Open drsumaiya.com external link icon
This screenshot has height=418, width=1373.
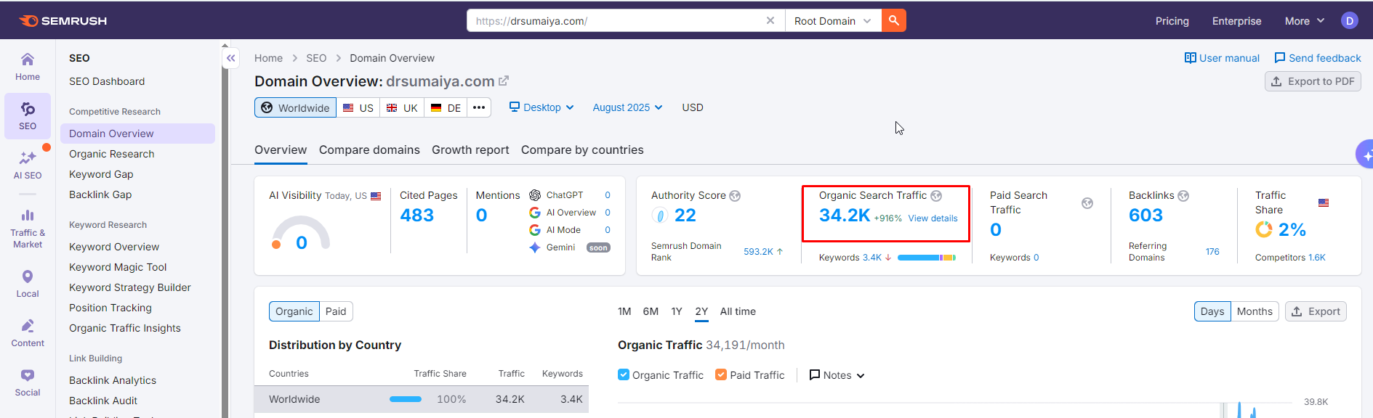click(504, 81)
